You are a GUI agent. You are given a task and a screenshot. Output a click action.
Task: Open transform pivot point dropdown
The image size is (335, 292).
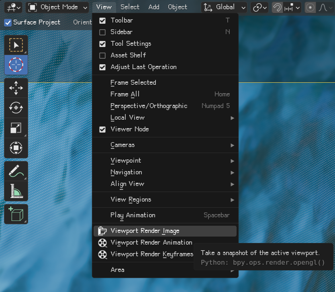(x=259, y=8)
